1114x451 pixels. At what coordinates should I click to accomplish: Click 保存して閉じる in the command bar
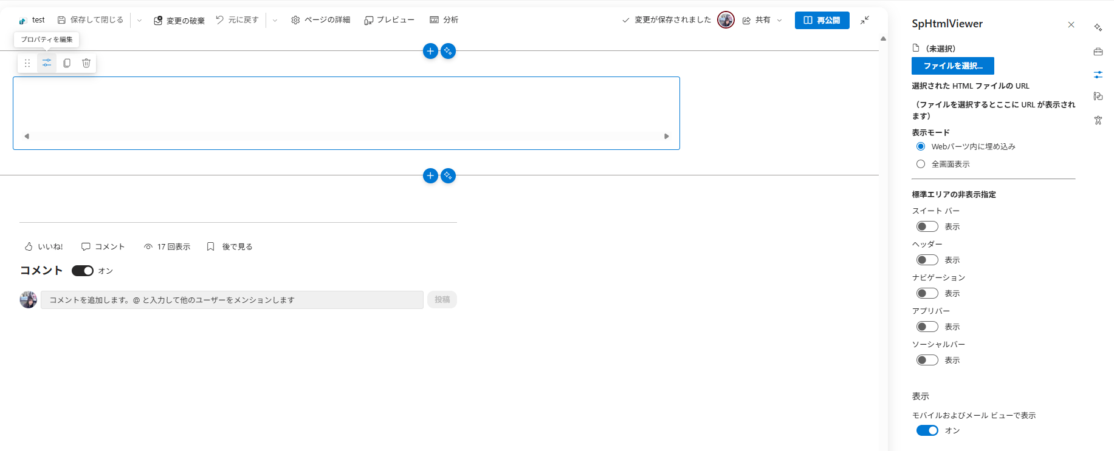click(91, 20)
